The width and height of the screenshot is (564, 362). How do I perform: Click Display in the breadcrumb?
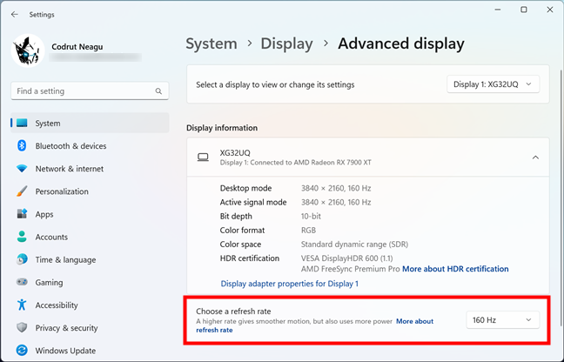pyautogui.click(x=286, y=44)
